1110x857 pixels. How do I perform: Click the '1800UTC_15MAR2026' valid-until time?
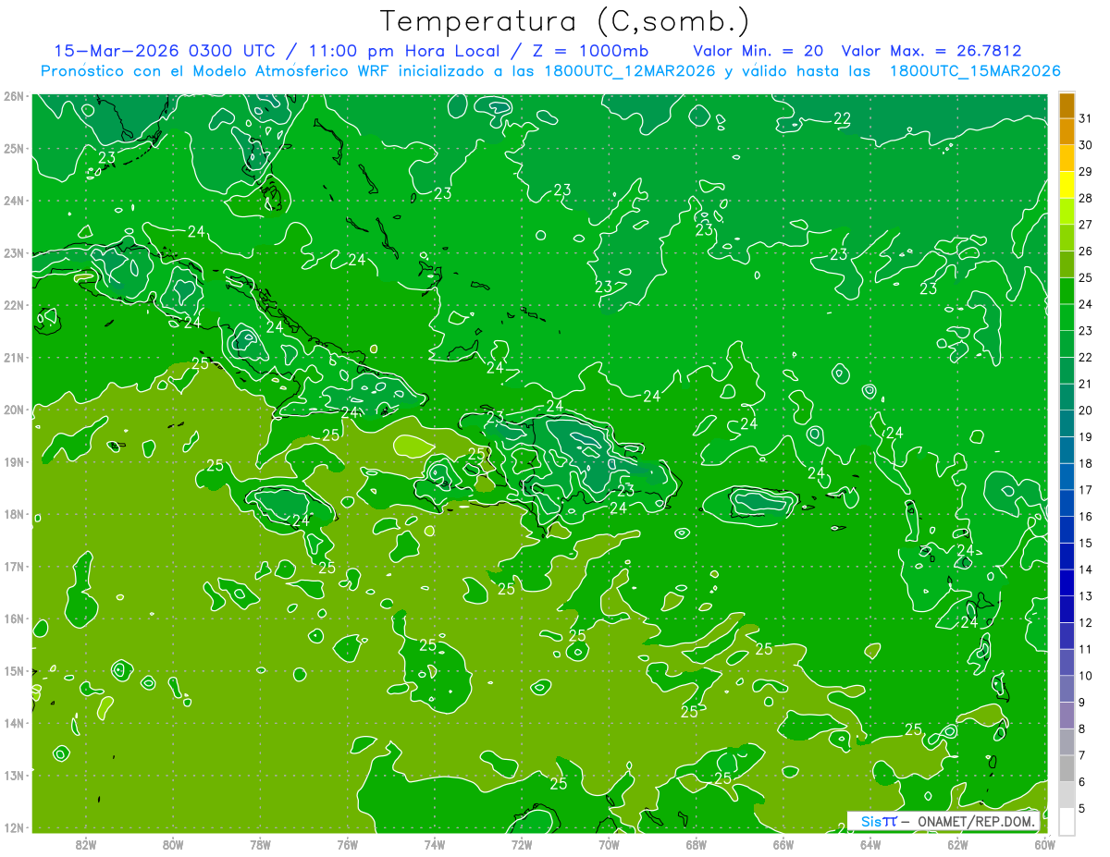coord(975,71)
